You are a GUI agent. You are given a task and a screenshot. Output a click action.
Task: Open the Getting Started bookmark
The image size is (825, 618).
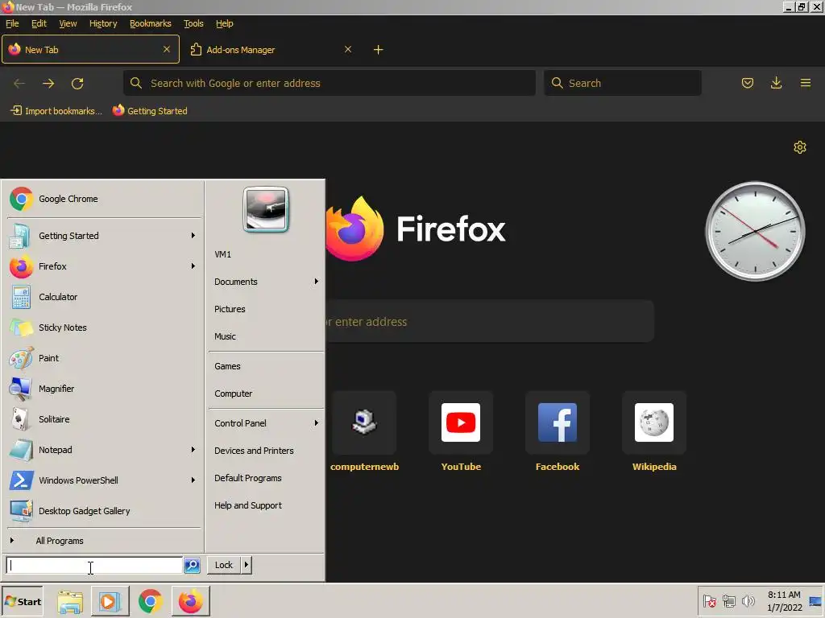tap(150, 111)
